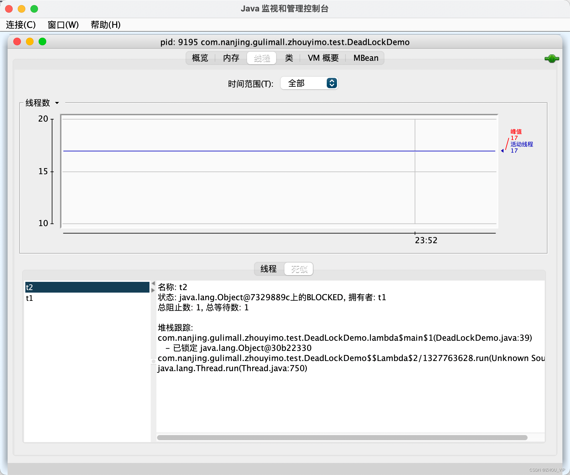Screen dimensions: 570x475
Task: Click the 名称: t2 text line
Action: (173, 287)
